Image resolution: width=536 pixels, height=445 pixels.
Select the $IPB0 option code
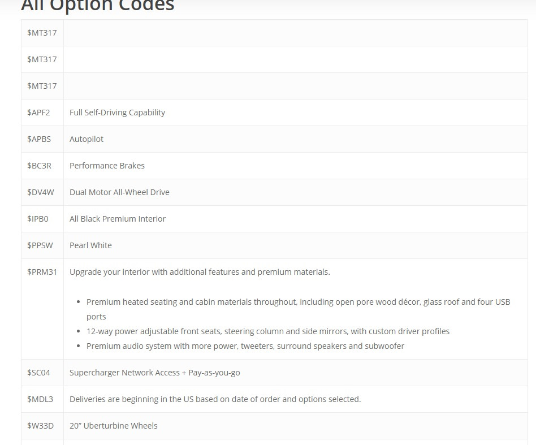point(38,219)
